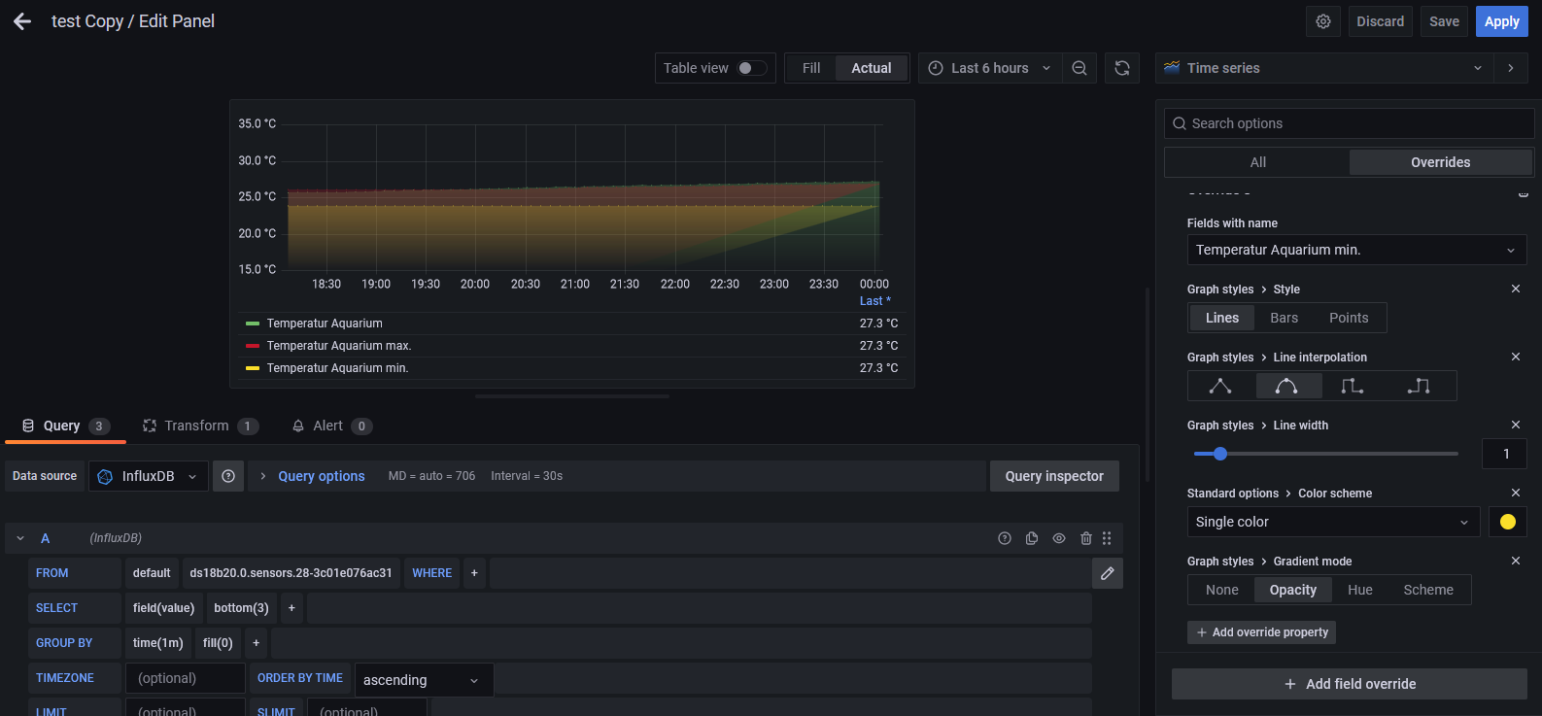Viewport: 1542px width, 716px height.
Task: Set gradient mode to Hue
Action: point(1359,590)
